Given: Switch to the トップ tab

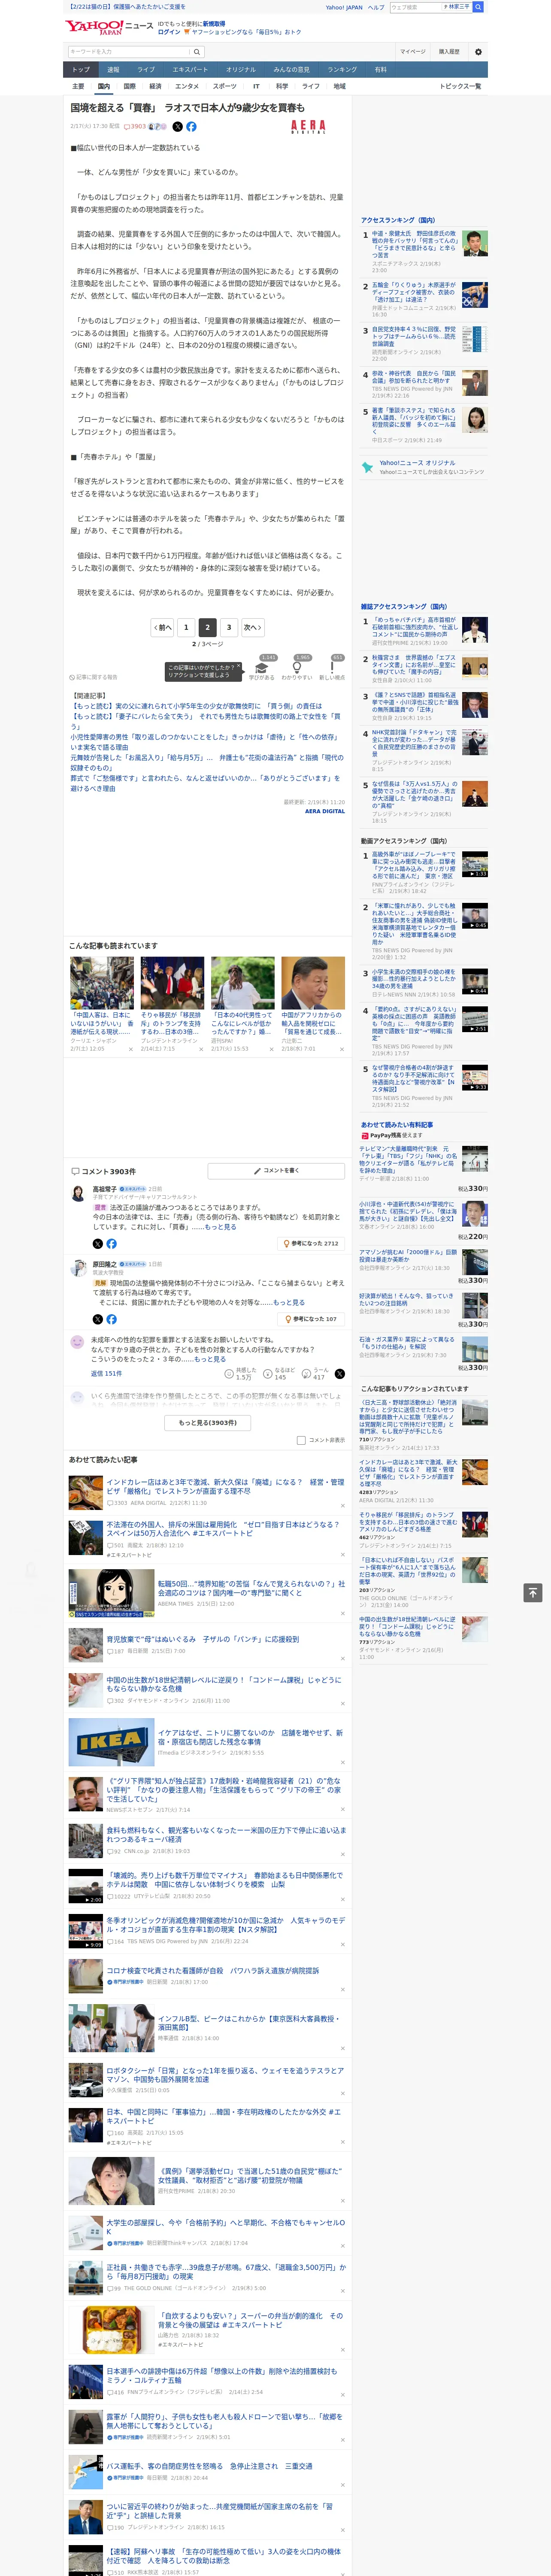Looking at the screenshot, I should coord(81,70).
